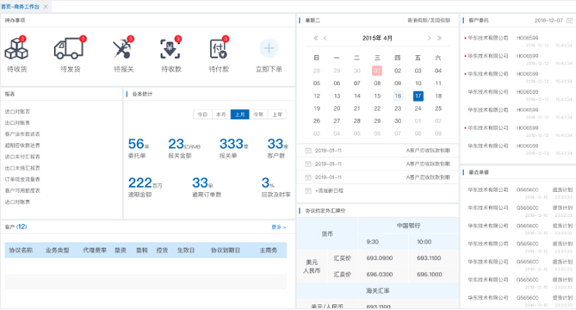Open the 待收货 boxes icon

coord(16,49)
